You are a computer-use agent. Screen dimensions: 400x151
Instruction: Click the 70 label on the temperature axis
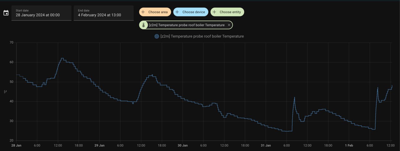[11, 43]
